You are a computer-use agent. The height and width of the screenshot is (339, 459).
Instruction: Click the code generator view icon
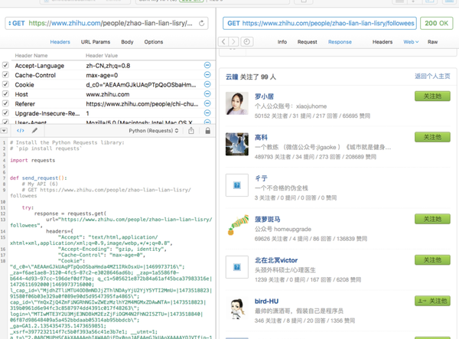tap(21, 131)
